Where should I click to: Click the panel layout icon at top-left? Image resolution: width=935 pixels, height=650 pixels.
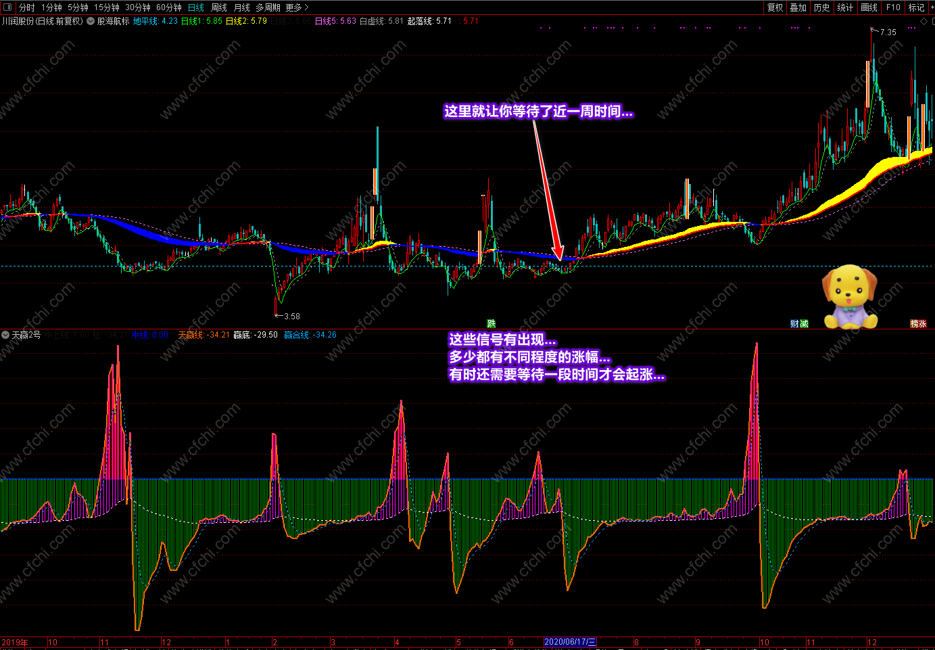tap(7, 7)
